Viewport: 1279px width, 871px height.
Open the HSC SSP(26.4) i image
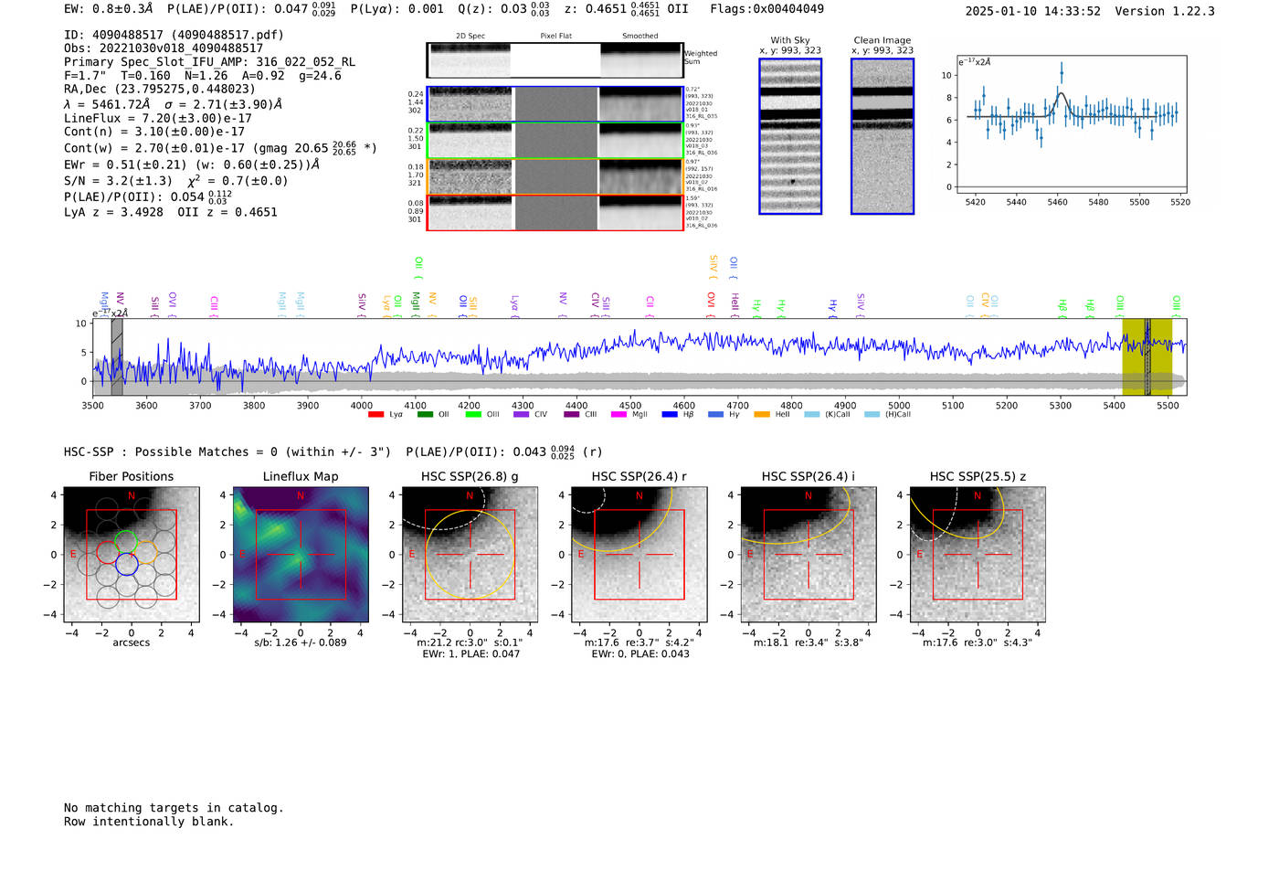(x=808, y=554)
